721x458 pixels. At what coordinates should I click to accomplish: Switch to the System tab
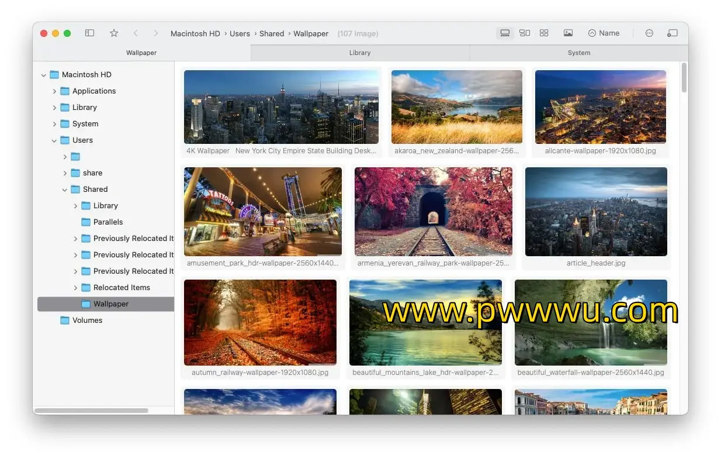[578, 53]
